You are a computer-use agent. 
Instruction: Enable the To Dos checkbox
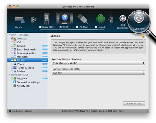coord(12,46)
